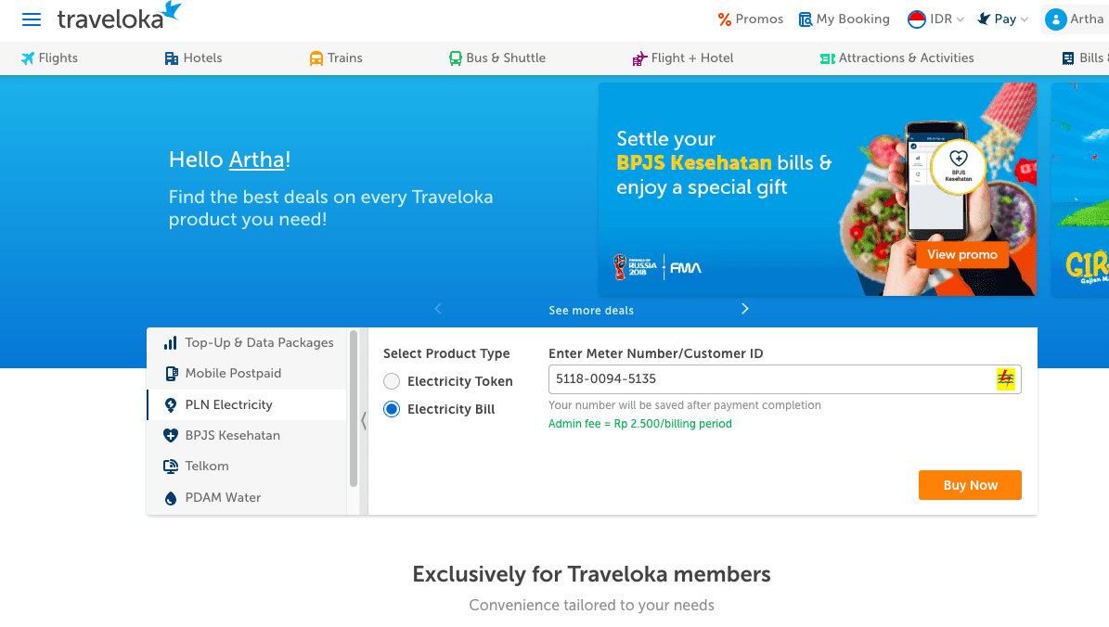Viewport: 1109px width, 627px height.
Task: Select the Electricity Token radio button
Action: click(392, 381)
